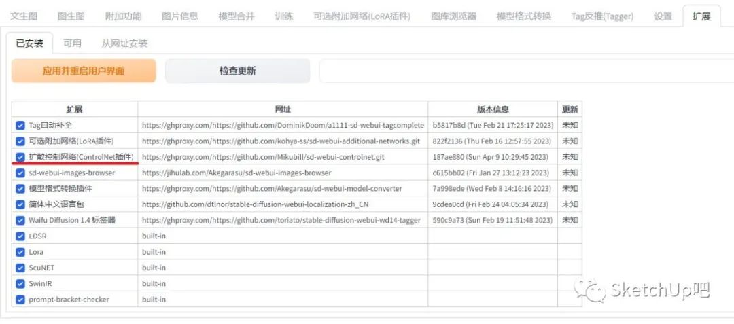The height and width of the screenshot is (324, 734).
Task: Click the a1111-sd-webui-tagcomplete URL
Action: (x=283, y=125)
